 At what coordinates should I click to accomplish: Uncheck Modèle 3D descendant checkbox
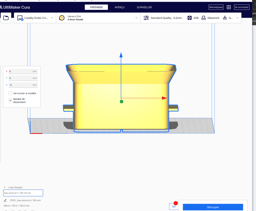pyautogui.click(x=10, y=100)
